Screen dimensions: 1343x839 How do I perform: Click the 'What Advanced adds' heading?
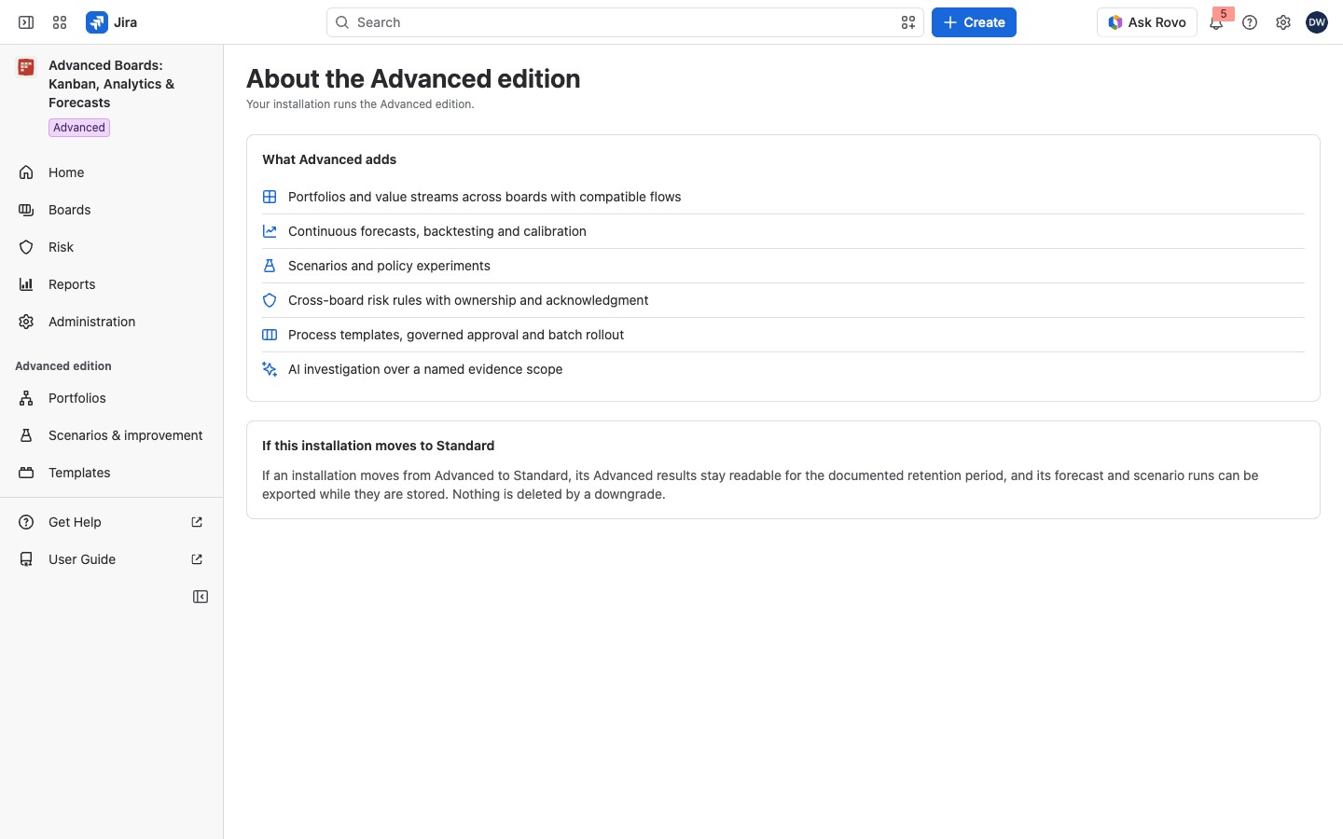tap(329, 159)
